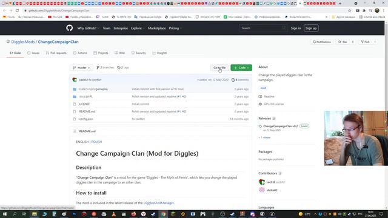
Task: Open the DigglesMods organization link
Action: pos(23,42)
